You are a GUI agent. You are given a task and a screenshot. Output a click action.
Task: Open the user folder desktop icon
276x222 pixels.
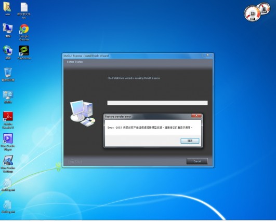(x=7, y=8)
